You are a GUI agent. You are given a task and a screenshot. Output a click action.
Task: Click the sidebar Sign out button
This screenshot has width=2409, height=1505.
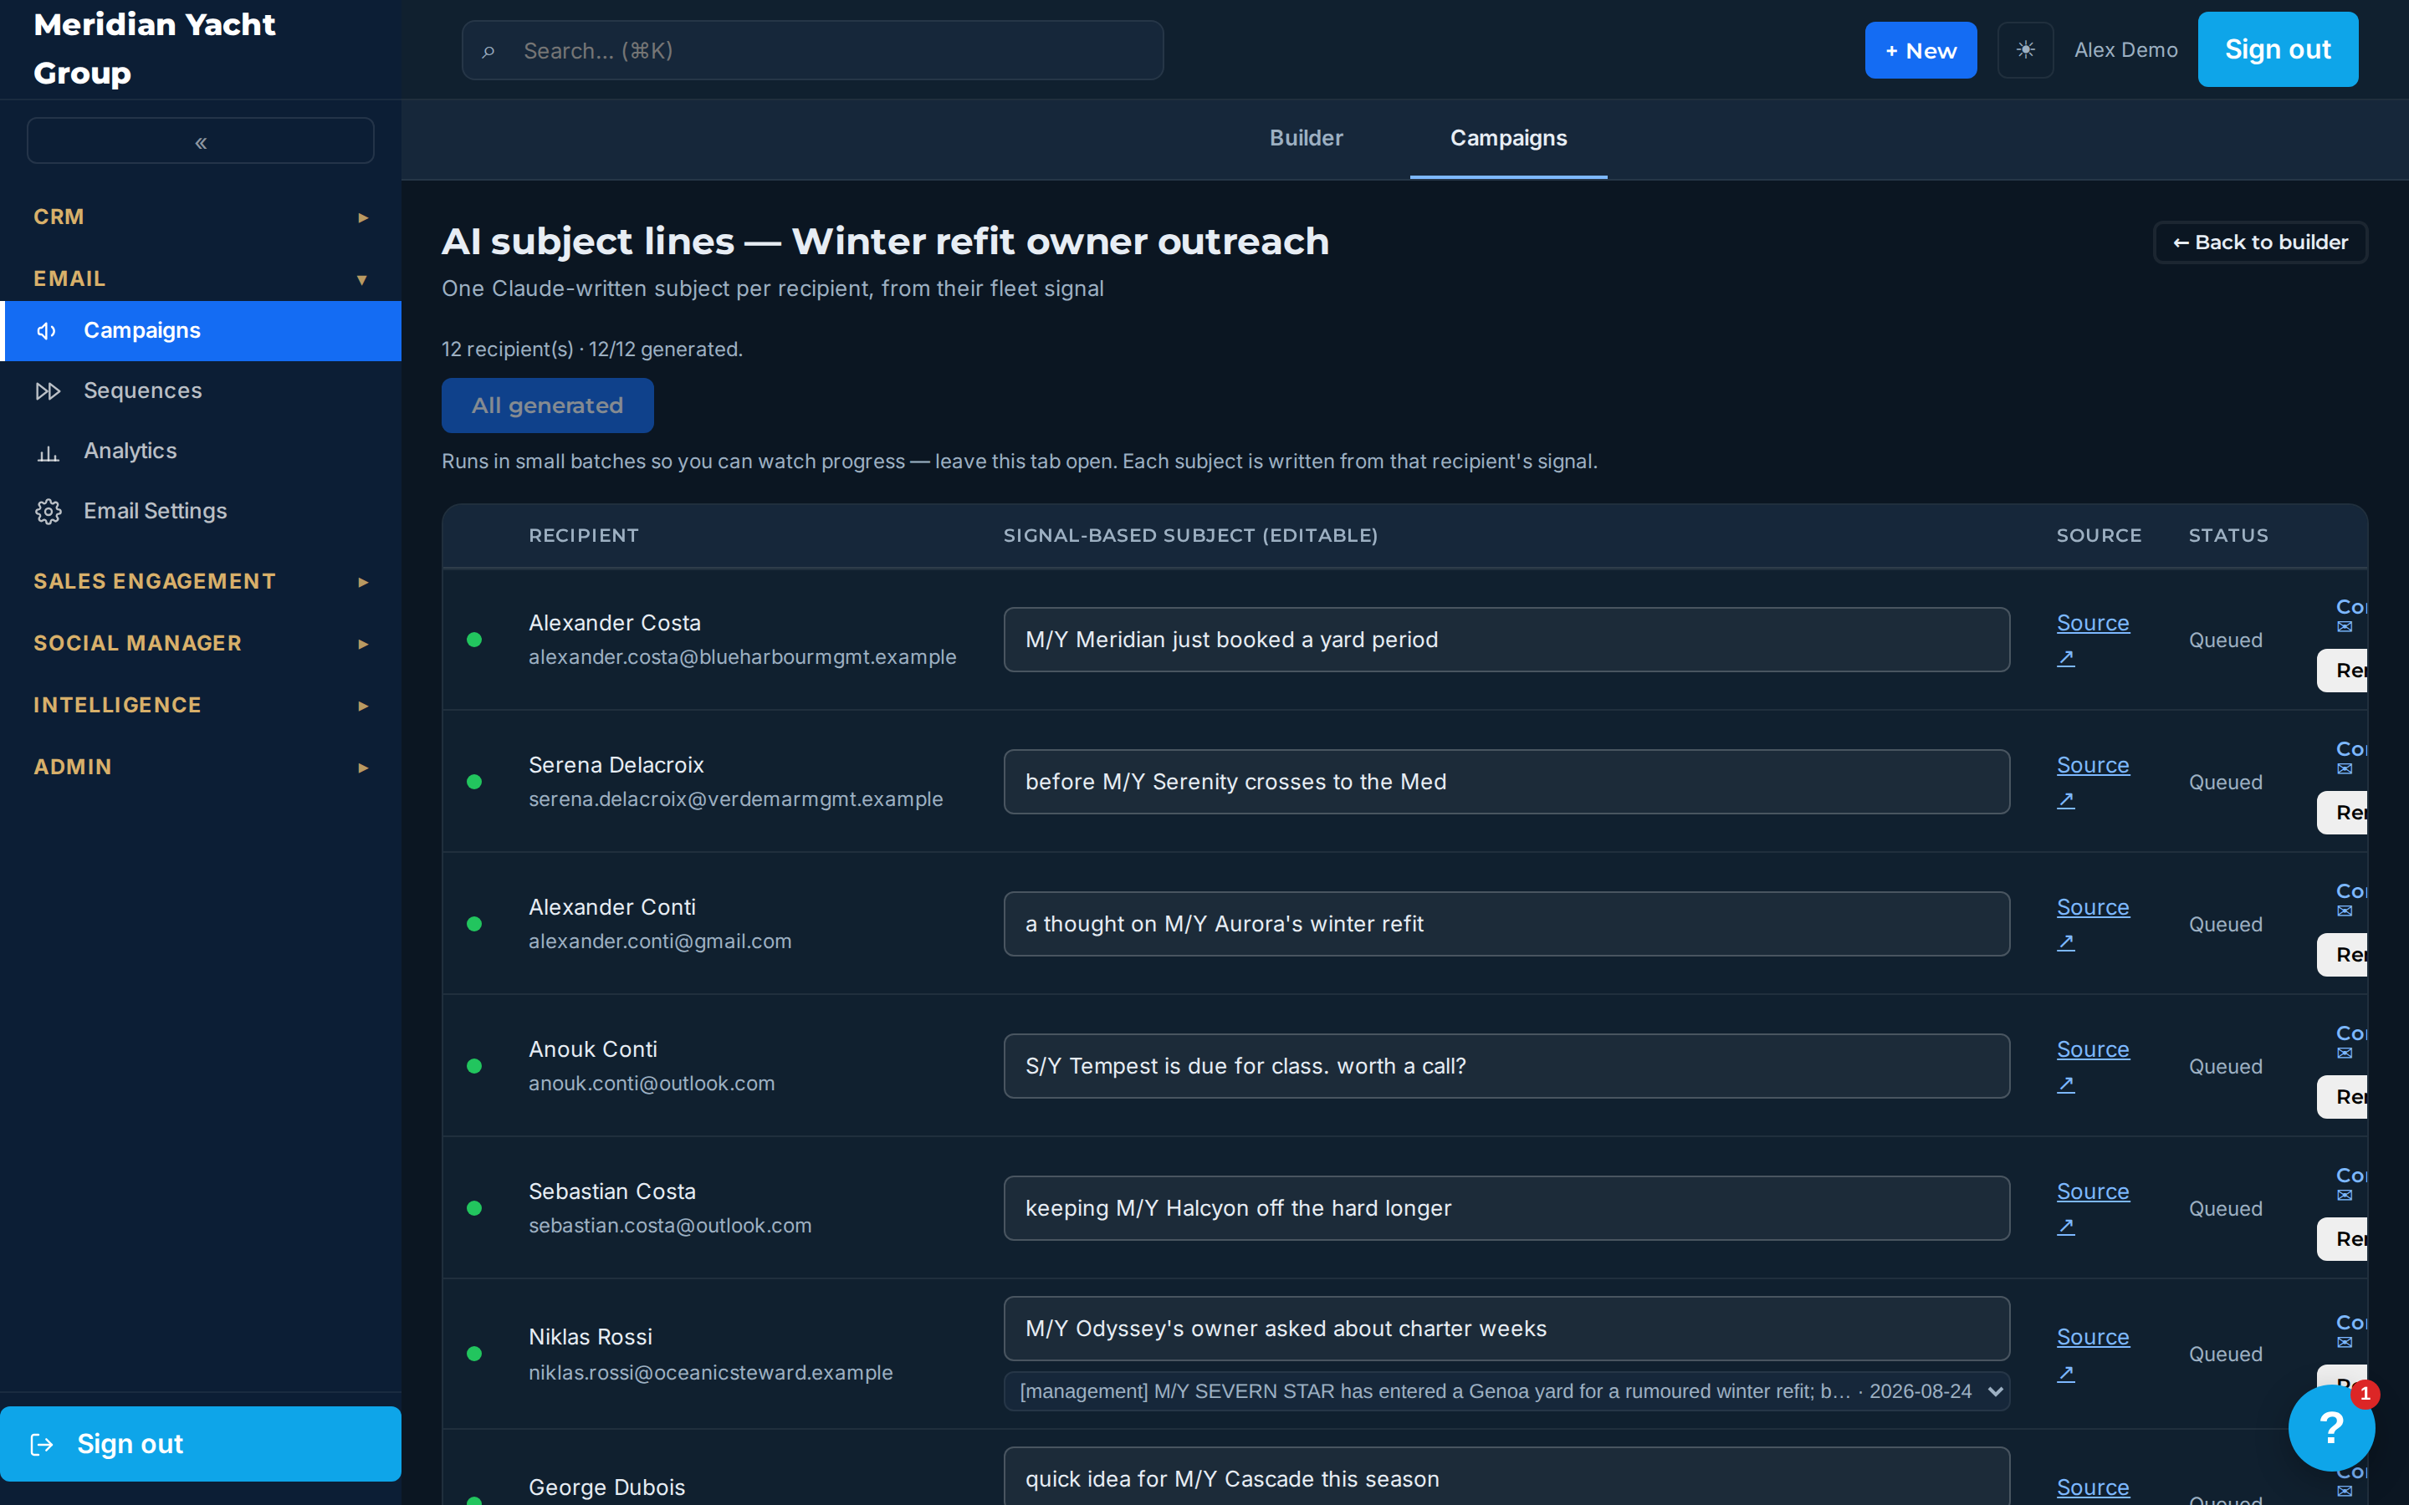coord(200,1443)
